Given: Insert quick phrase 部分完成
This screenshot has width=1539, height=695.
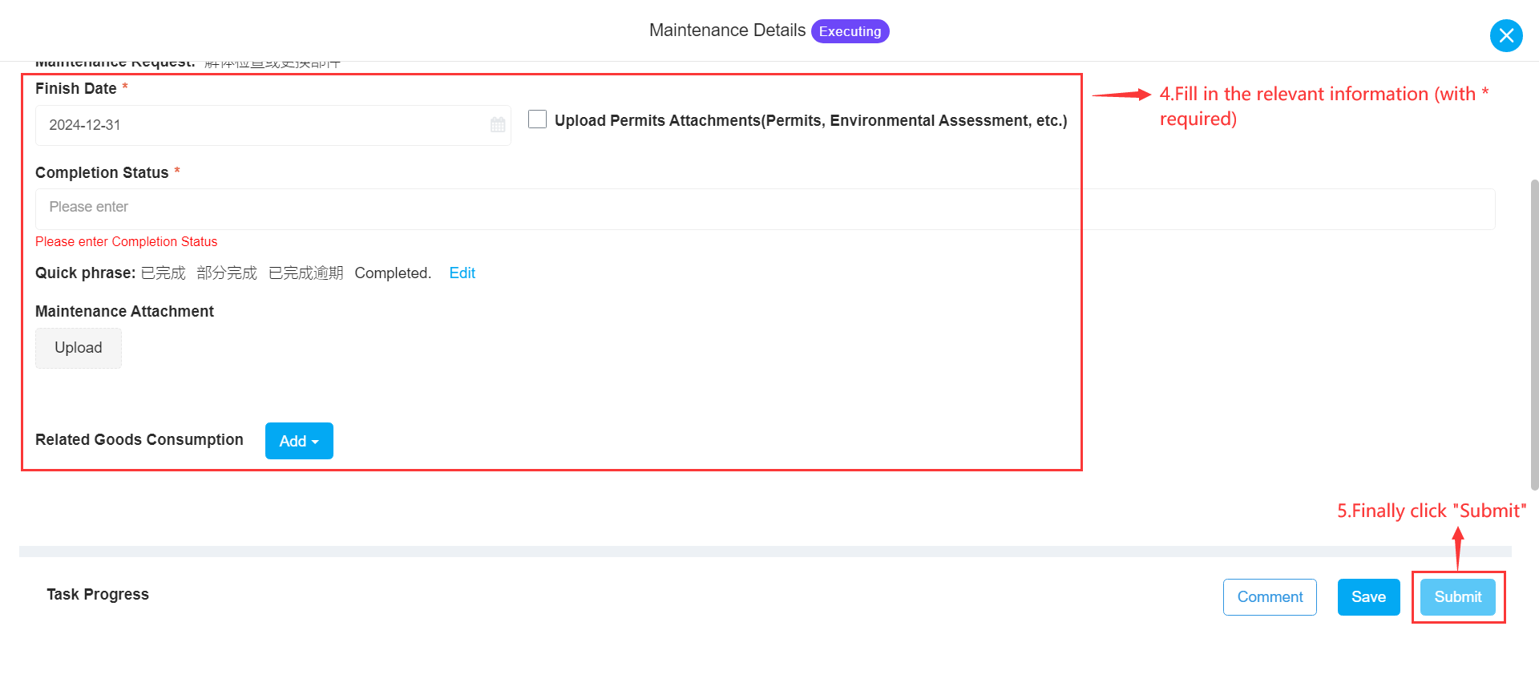Looking at the screenshot, I should pyautogui.click(x=227, y=273).
